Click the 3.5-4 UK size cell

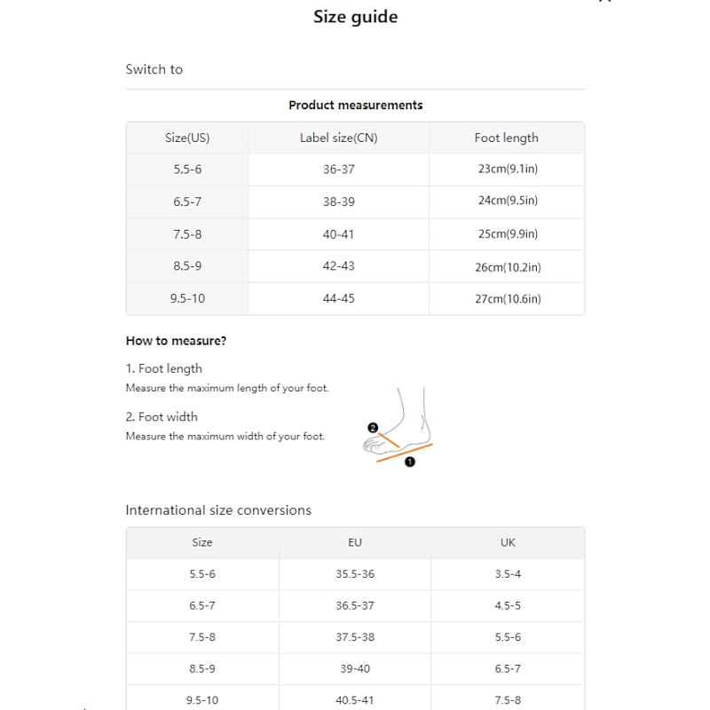pyautogui.click(x=508, y=574)
